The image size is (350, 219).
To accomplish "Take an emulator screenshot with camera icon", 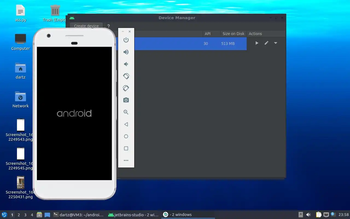I will pyautogui.click(x=126, y=100).
